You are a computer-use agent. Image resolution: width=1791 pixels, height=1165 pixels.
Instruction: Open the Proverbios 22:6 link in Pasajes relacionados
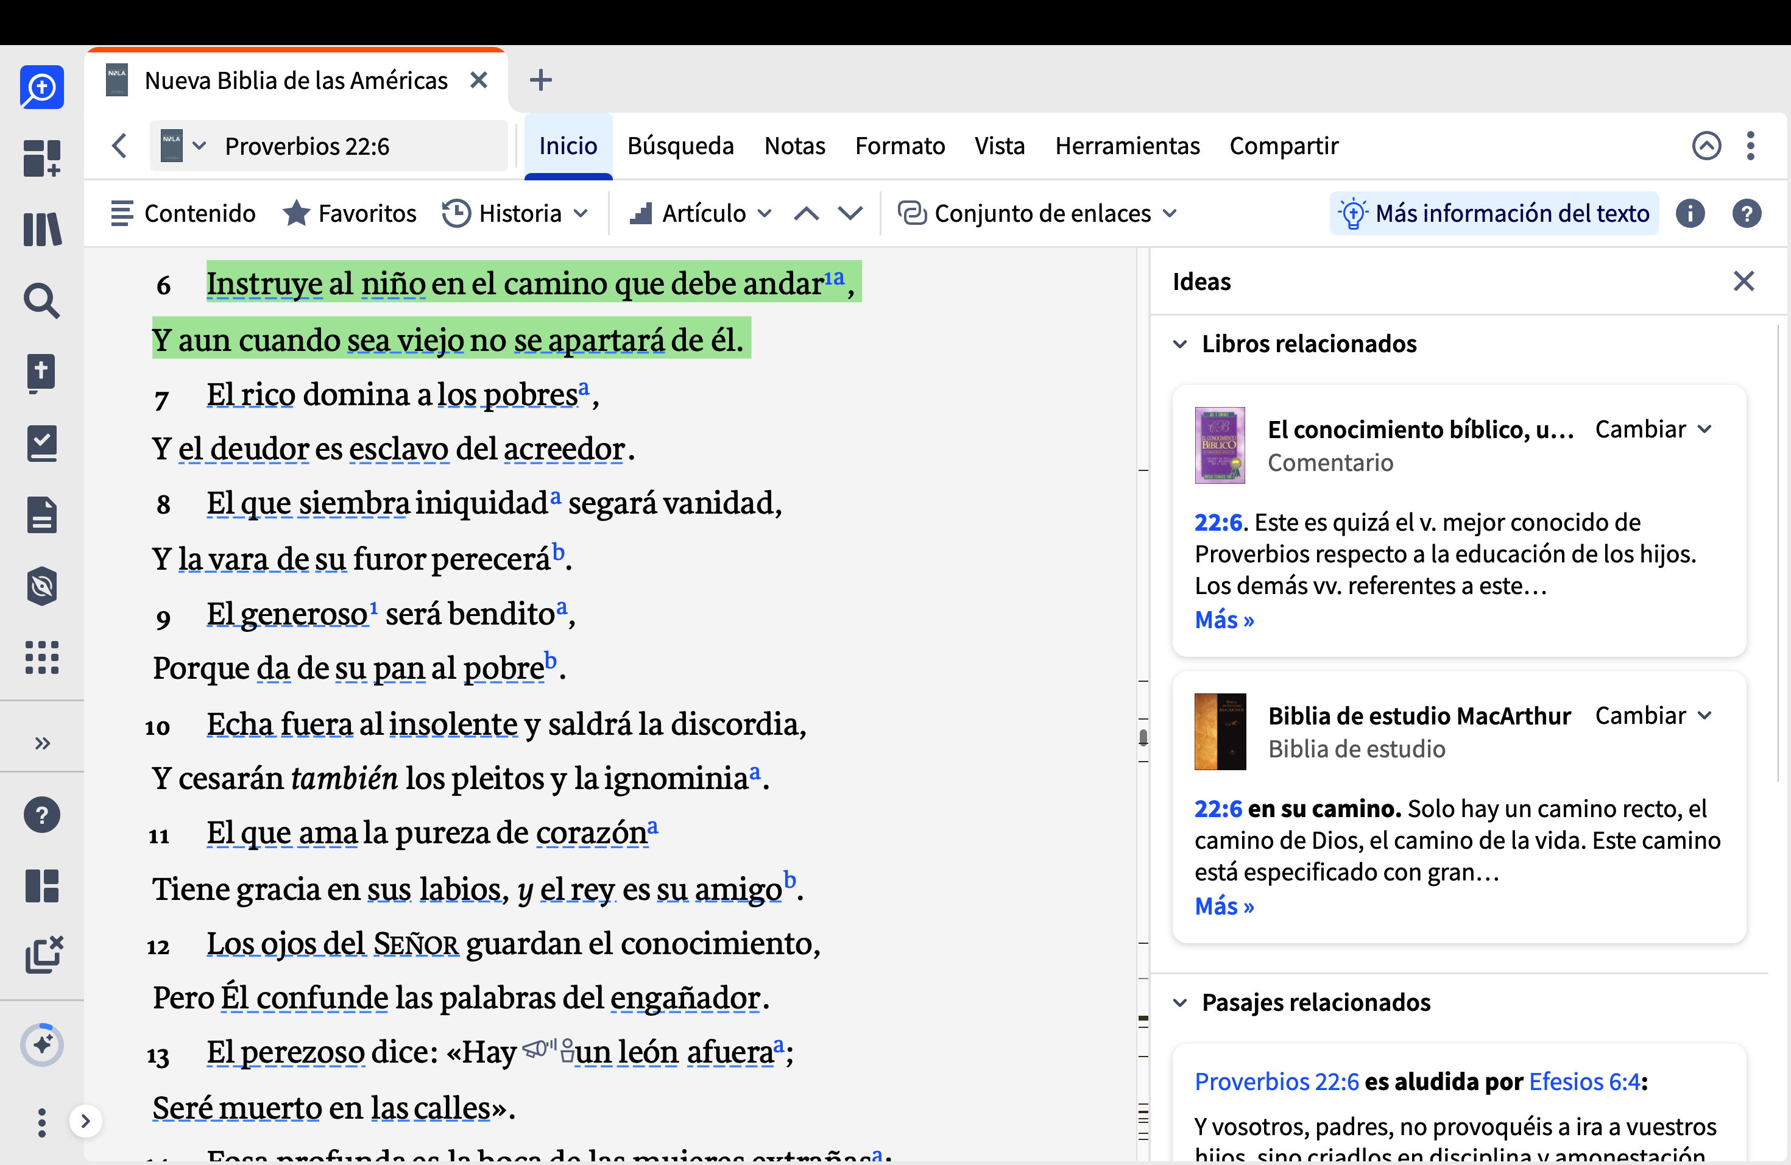1276,1082
